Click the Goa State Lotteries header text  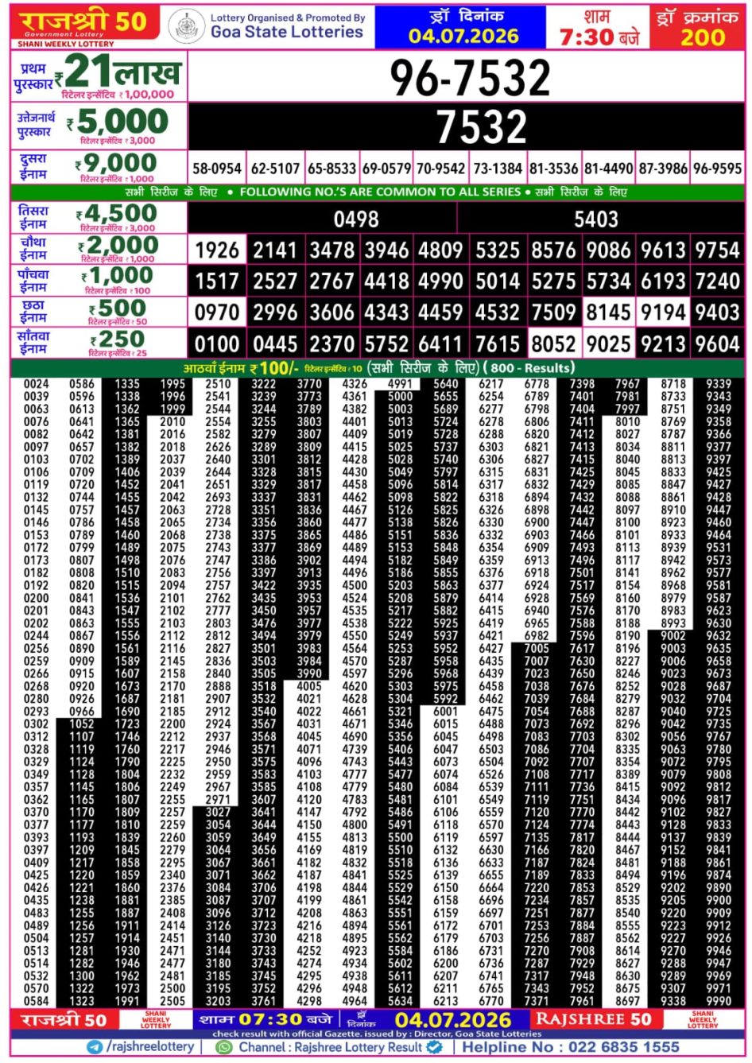click(x=287, y=33)
